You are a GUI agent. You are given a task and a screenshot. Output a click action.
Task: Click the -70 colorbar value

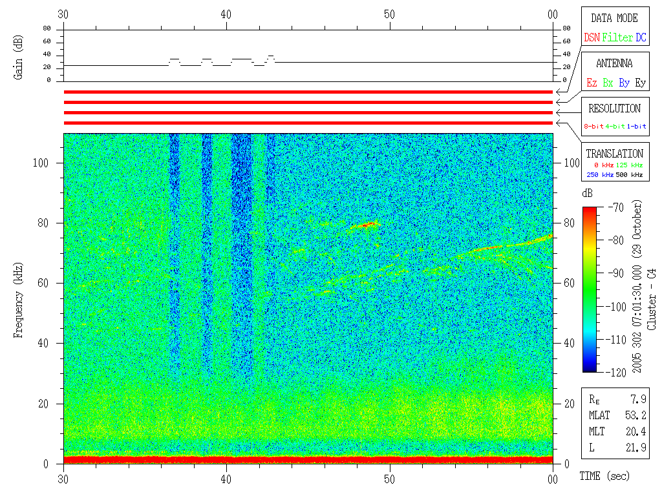pyautogui.click(x=616, y=207)
